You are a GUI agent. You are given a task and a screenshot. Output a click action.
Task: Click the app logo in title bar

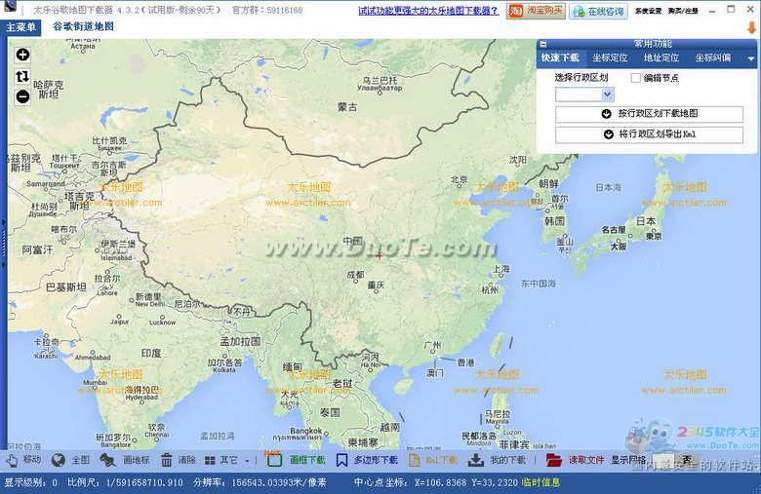tap(10, 7)
